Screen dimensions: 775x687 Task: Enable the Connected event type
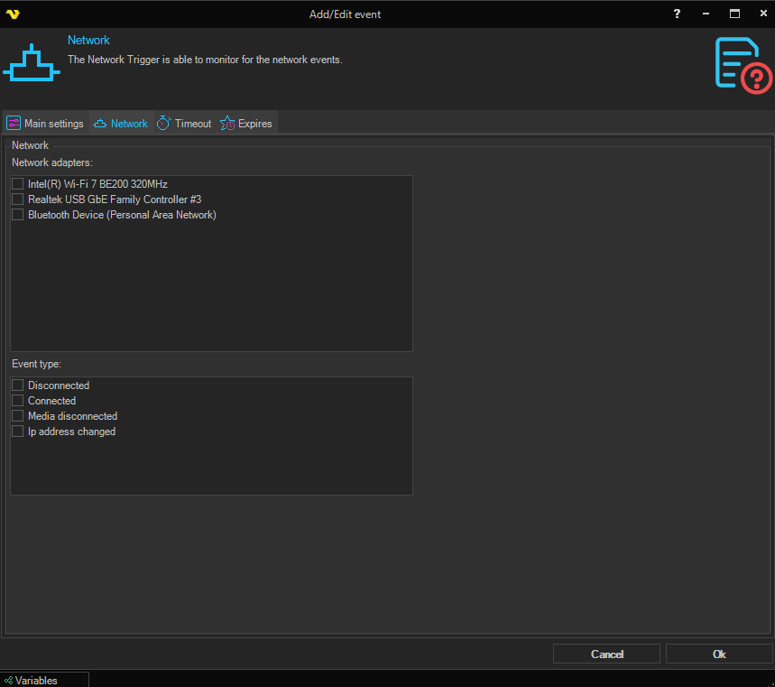(17, 401)
